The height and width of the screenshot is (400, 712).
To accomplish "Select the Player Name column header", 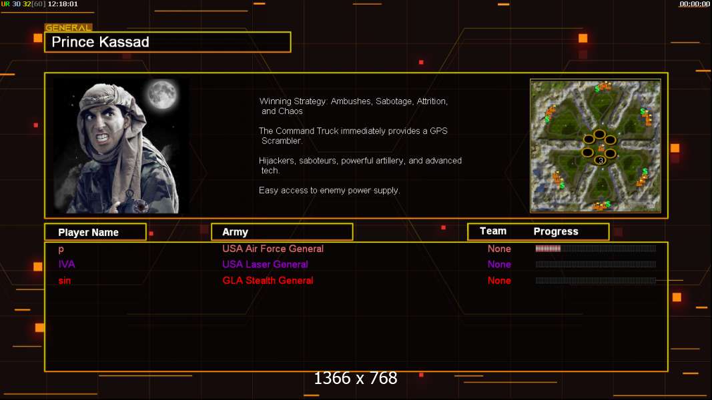I will 95,232.
